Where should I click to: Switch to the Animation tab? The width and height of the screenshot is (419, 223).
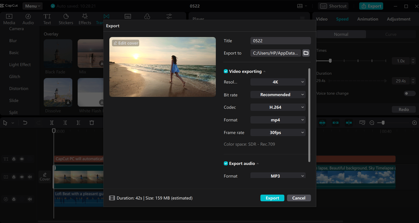pos(368,19)
